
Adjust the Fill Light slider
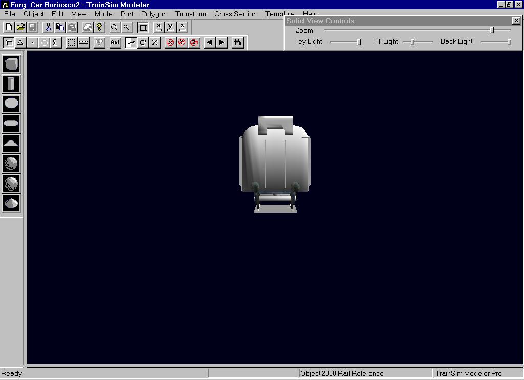coord(412,42)
